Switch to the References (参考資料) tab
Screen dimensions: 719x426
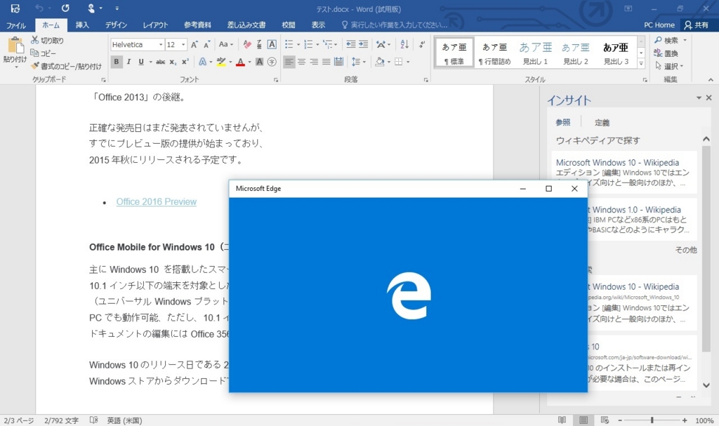tap(197, 25)
